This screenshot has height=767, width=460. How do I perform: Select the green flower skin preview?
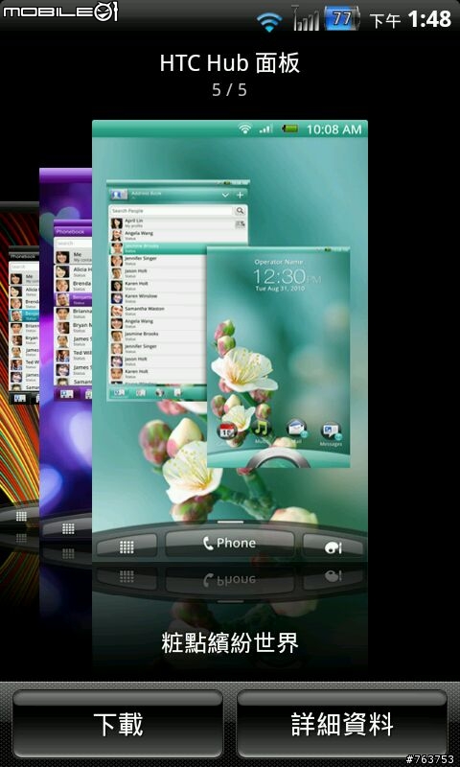[230, 340]
